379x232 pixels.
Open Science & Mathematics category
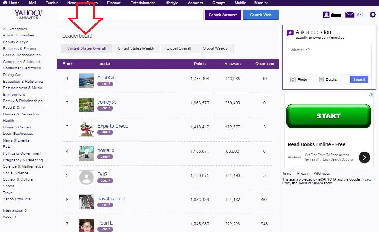[23, 166]
